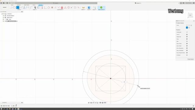Collapse the Options section in Sketch Palette
Viewport: 195px width, 110px height.
pyautogui.click(x=176, y=30)
